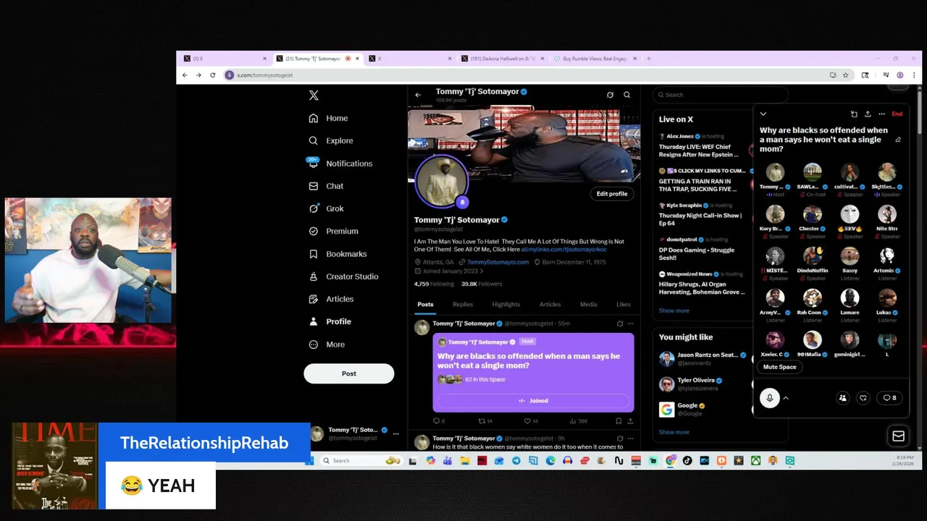Bookmark page with star icon

845,75
